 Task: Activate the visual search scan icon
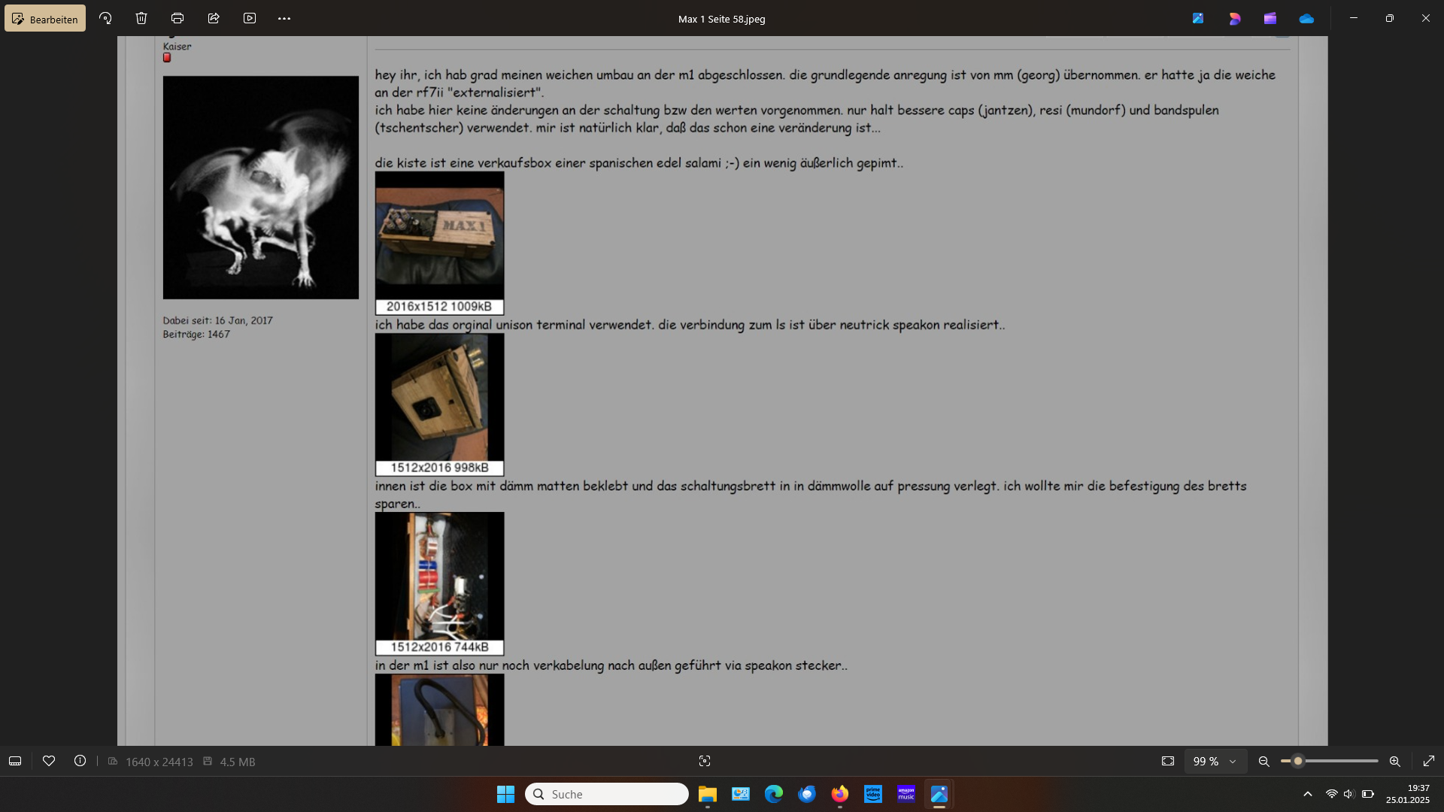pos(705,762)
